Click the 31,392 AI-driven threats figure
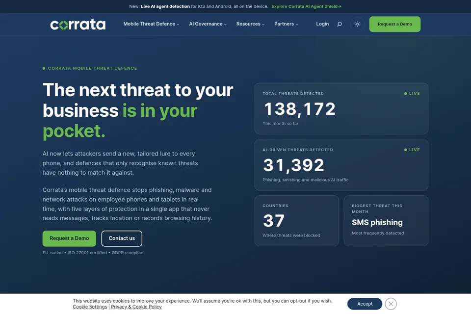 pyautogui.click(x=293, y=165)
